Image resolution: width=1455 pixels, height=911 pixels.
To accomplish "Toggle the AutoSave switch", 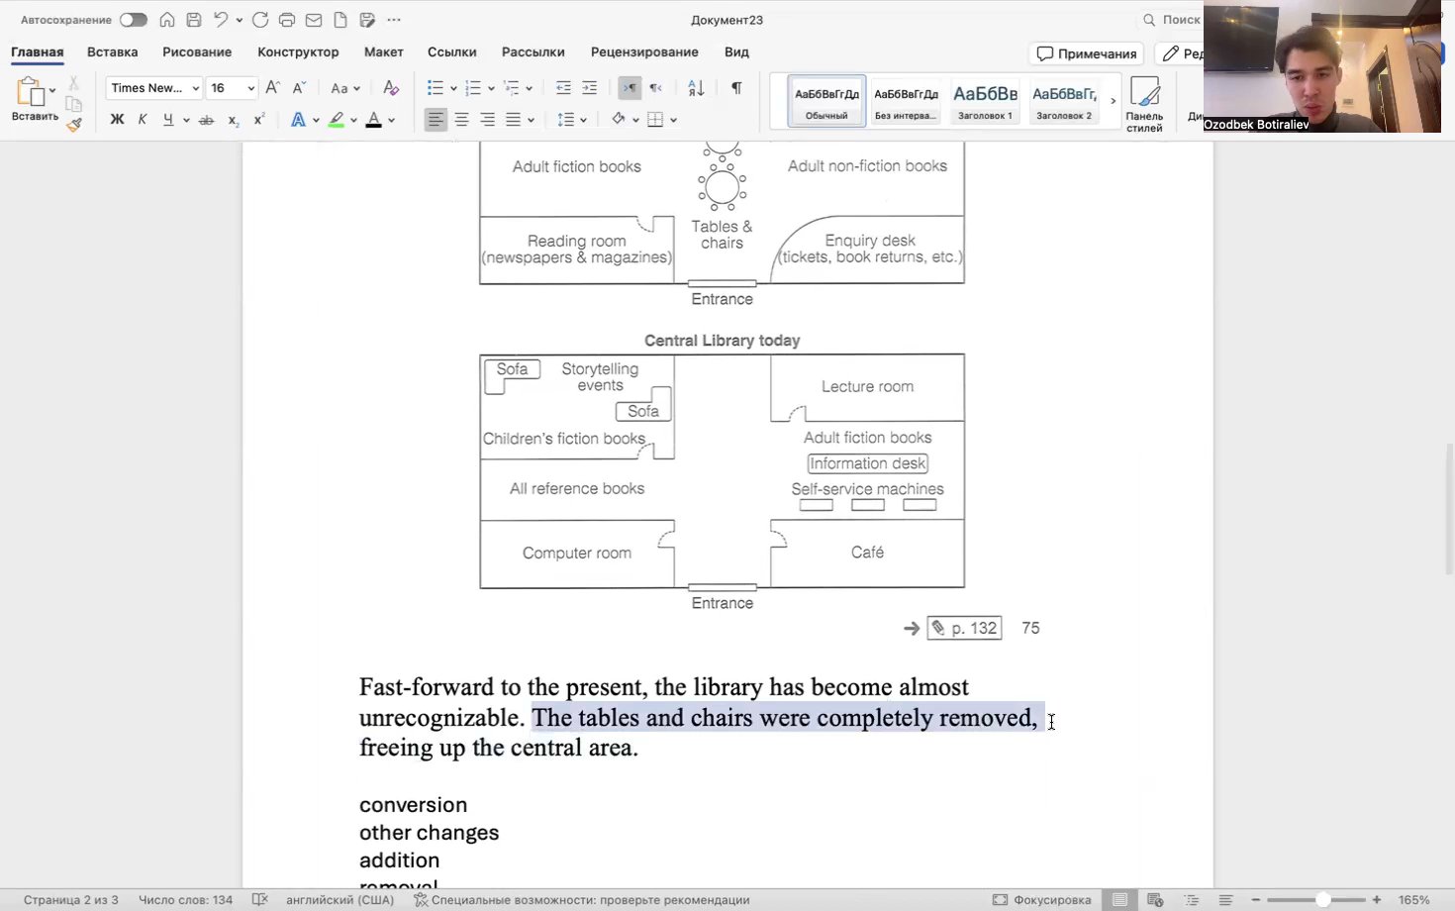I will [x=133, y=20].
